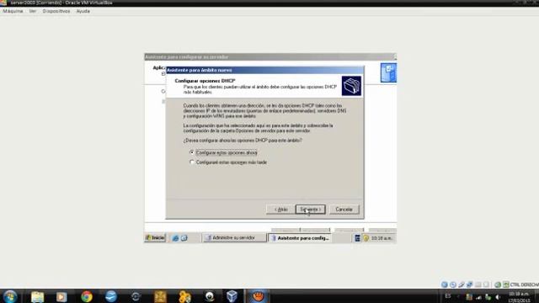Screen dimensions: 539x303
Task: Click the VirtualBox hard disk status icon
Action: coord(445,284)
